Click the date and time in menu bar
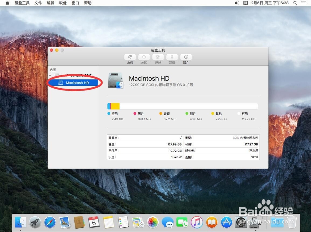 click(270, 3)
